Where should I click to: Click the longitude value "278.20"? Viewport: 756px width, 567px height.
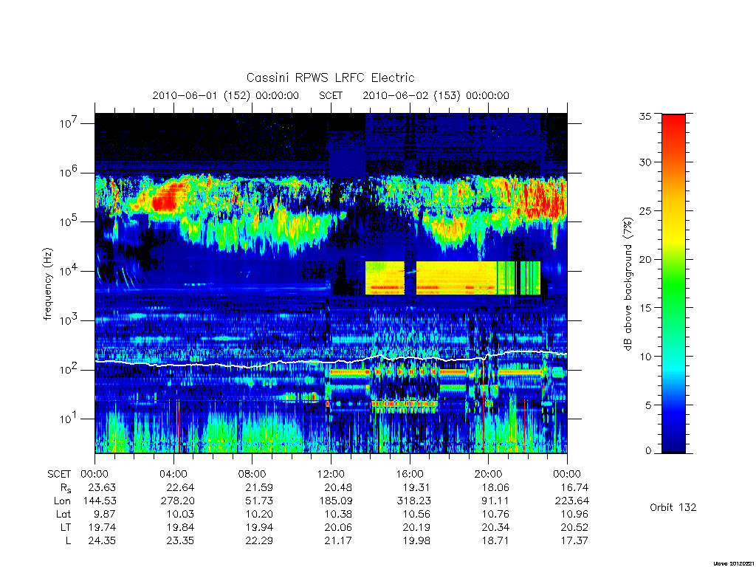coord(177,501)
